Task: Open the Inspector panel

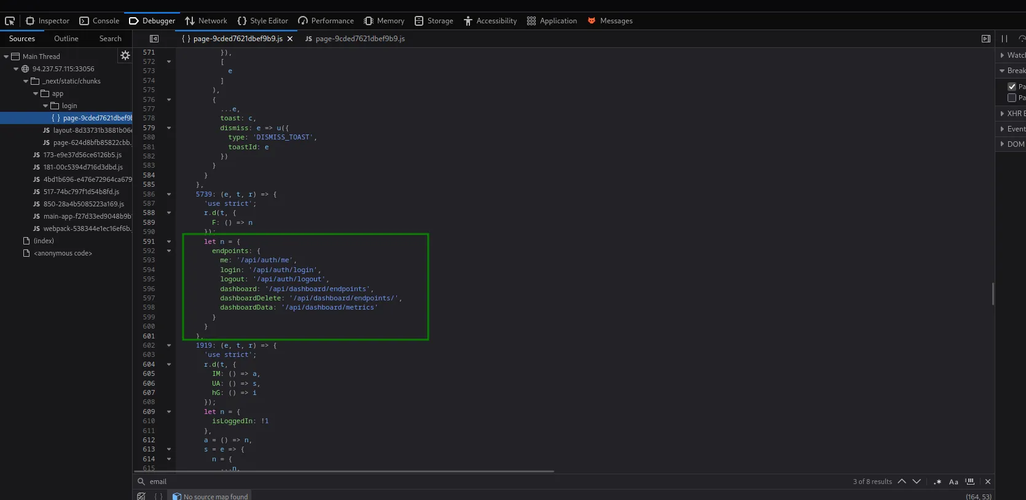Action: click(x=48, y=21)
